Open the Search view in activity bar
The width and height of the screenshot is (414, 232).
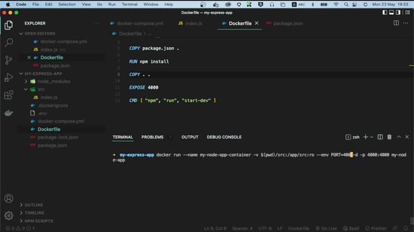coord(8,43)
